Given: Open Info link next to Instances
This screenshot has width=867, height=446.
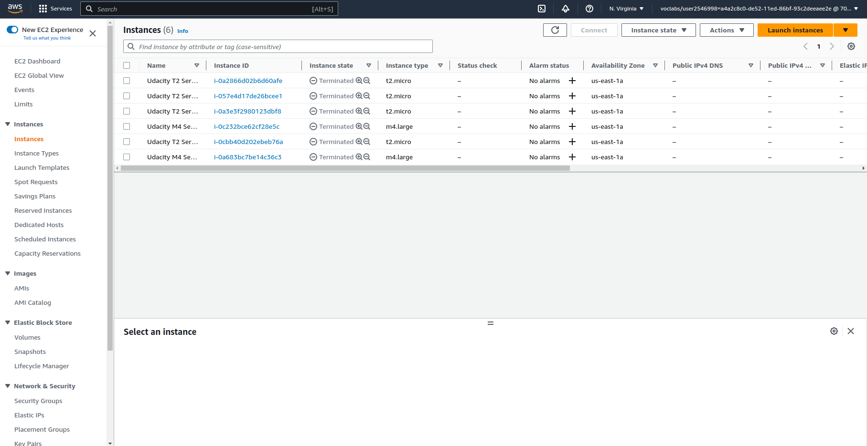Looking at the screenshot, I should point(182,31).
